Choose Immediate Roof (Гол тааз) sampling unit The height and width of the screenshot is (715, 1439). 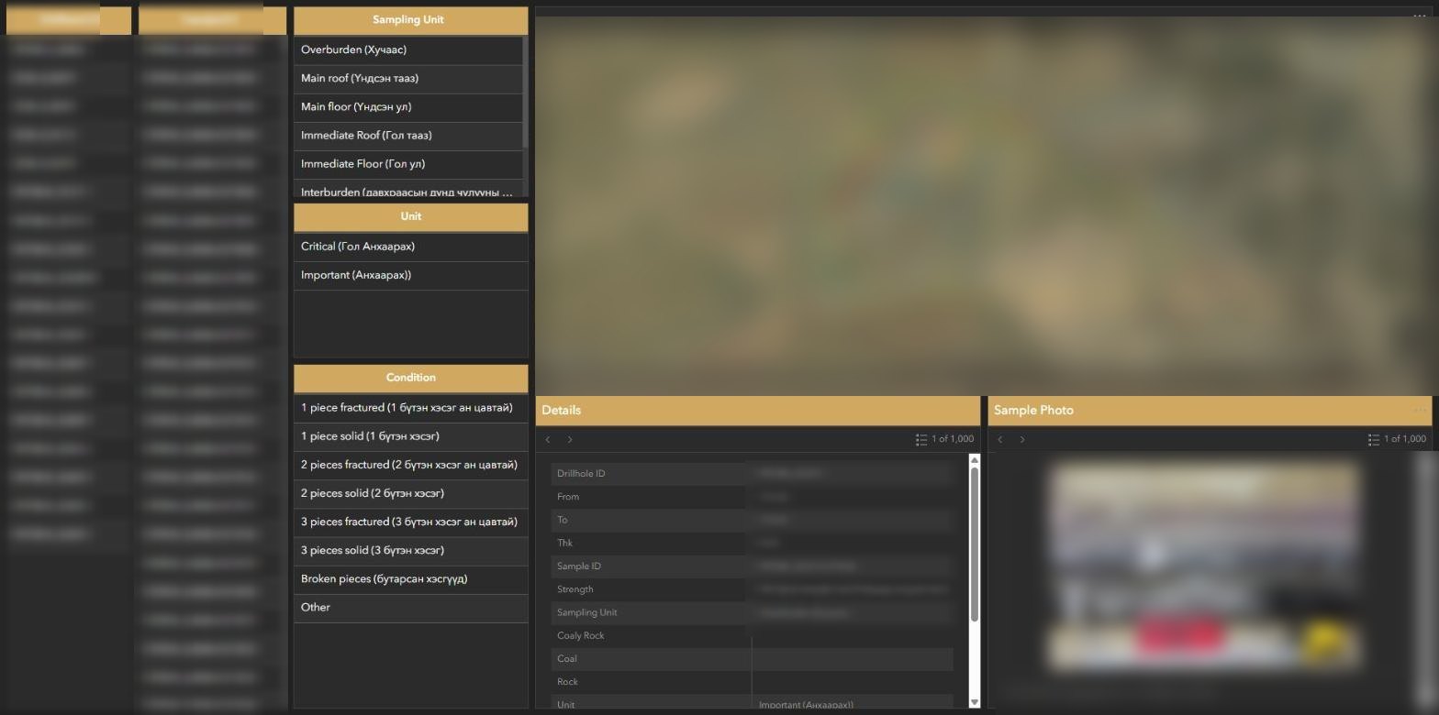[x=407, y=136]
